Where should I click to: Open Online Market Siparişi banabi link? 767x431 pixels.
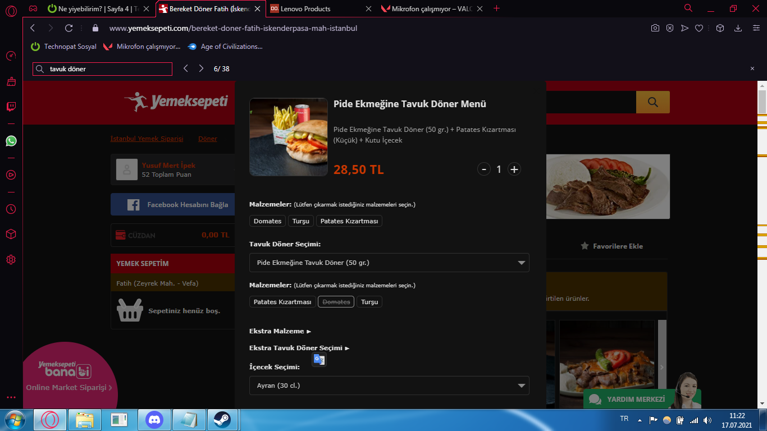pos(69,388)
